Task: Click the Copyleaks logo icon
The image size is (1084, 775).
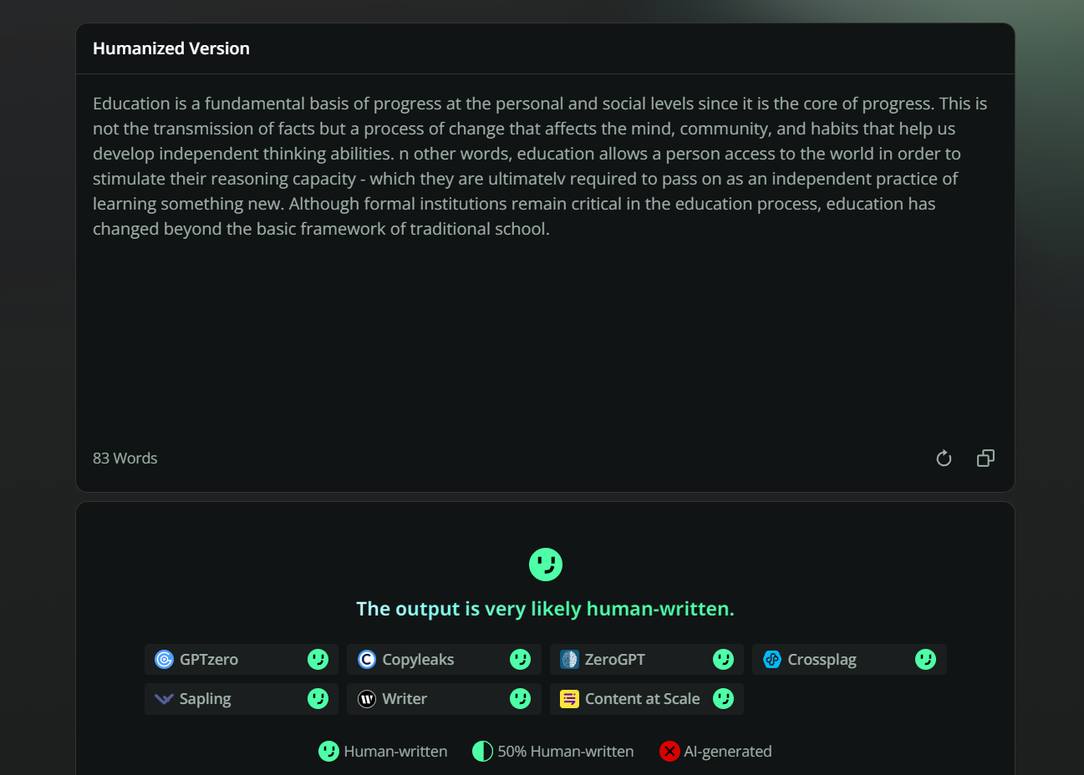Action: point(367,660)
